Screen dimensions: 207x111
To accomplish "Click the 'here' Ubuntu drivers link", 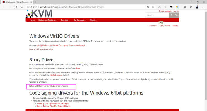I will (78, 69).
